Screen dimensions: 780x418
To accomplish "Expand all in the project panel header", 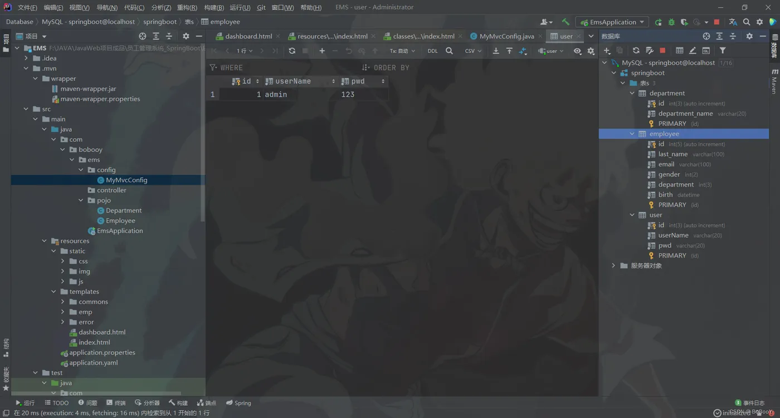I will (x=156, y=36).
